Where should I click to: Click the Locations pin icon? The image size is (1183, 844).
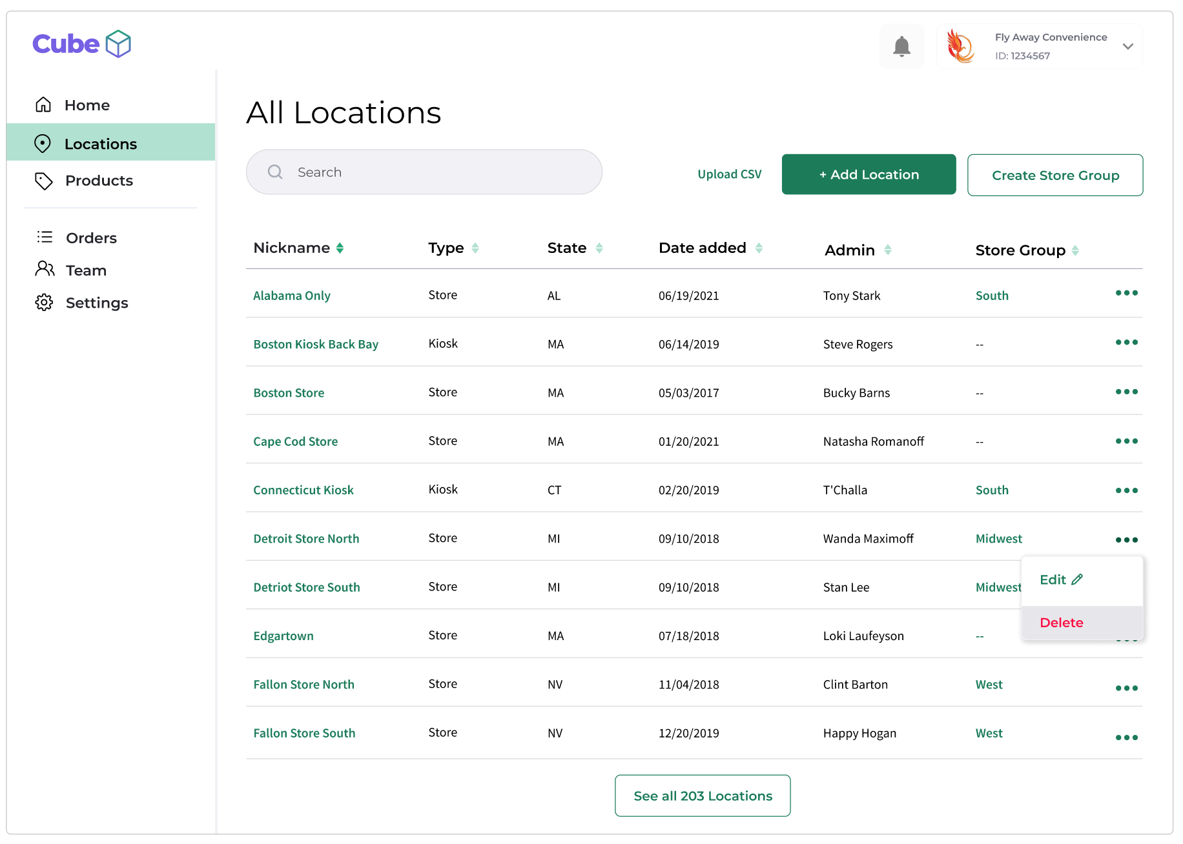43,143
